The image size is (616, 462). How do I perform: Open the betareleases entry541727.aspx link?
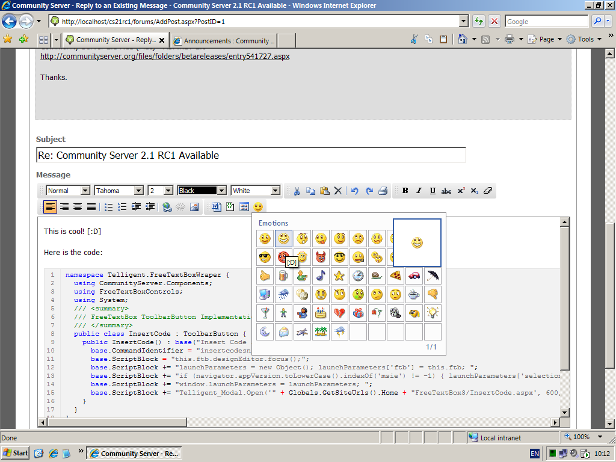[165, 57]
